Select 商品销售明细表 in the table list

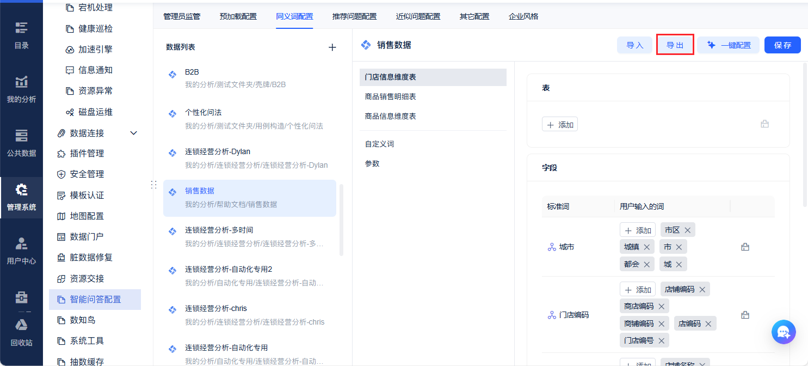click(x=390, y=96)
